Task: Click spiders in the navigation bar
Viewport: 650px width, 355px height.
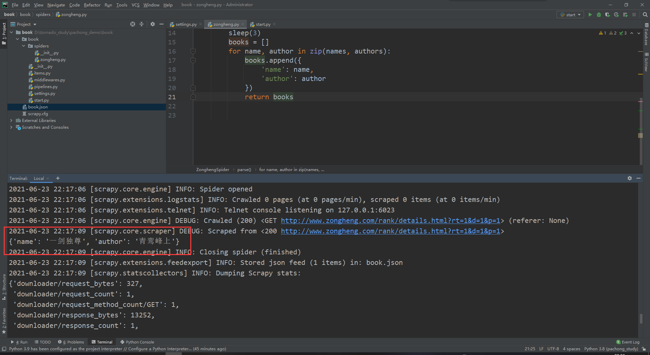Action: pos(43,15)
